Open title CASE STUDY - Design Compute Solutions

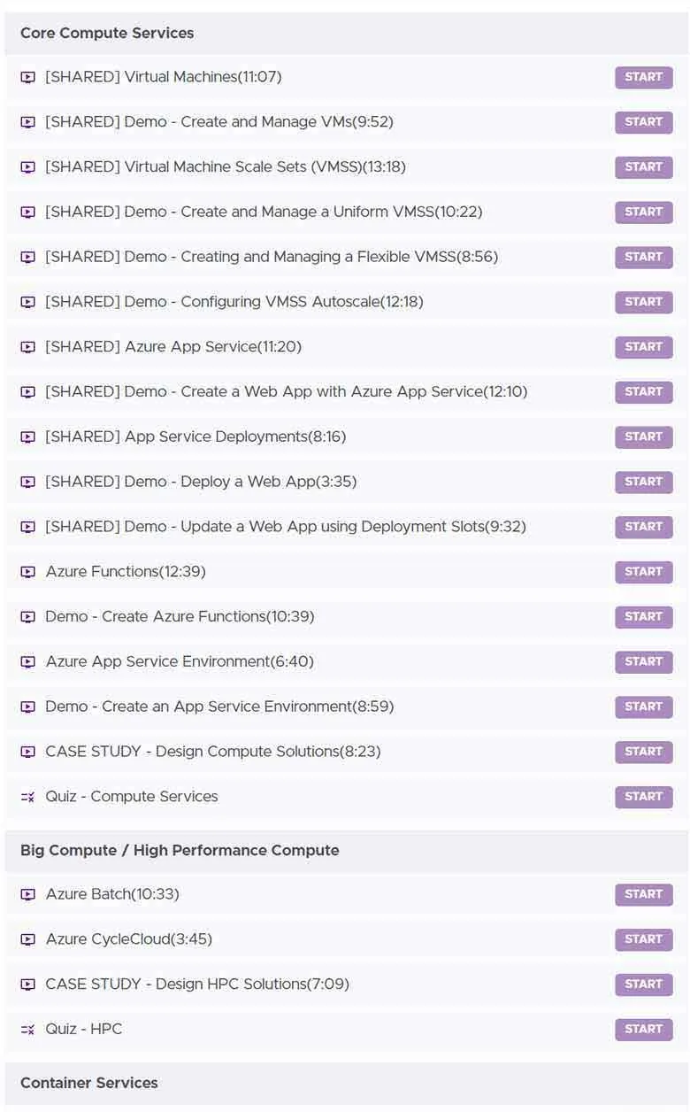click(213, 753)
